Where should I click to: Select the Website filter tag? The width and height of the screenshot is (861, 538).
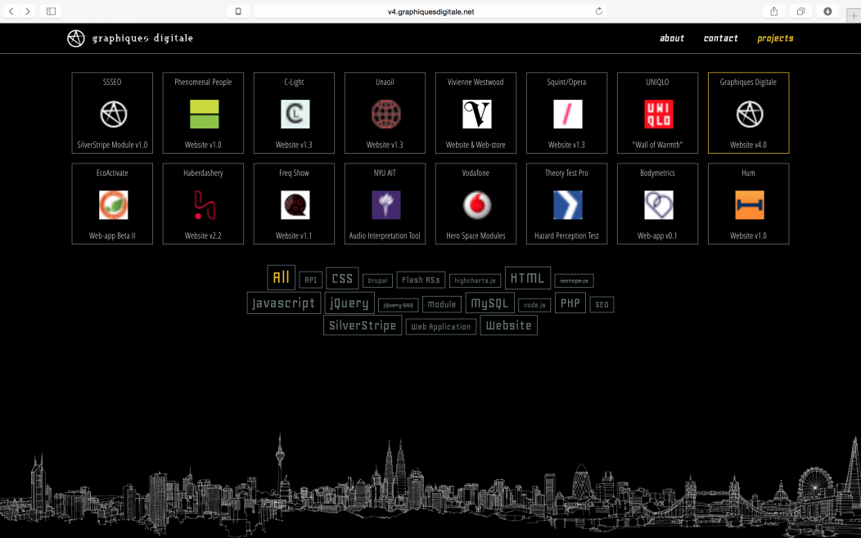pyautogui.click(x=508, y=325)
